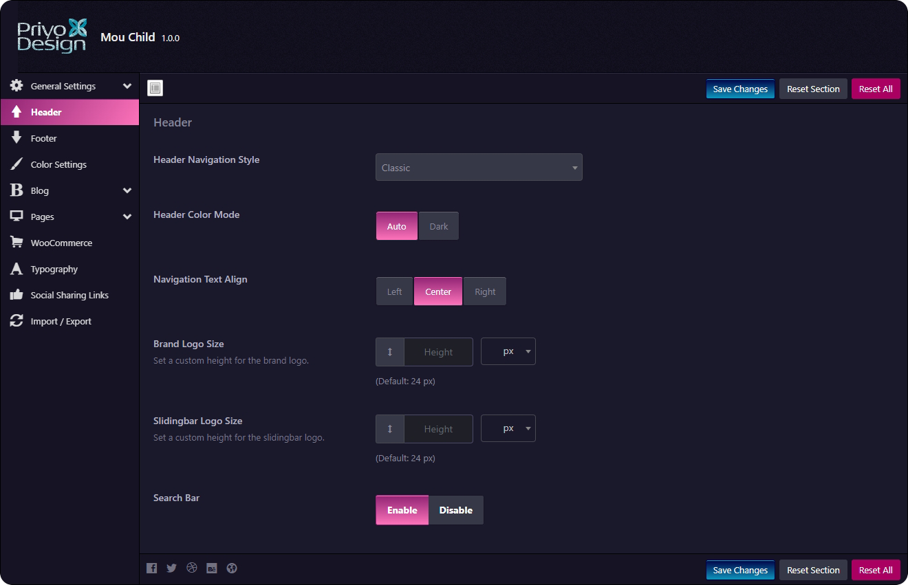908x585 pixels.
Task: Select the Typography section icon
Action: tap(16, 269)
